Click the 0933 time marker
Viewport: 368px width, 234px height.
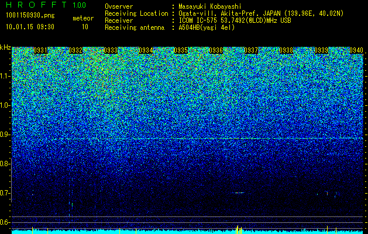click(x=111, y=50)
